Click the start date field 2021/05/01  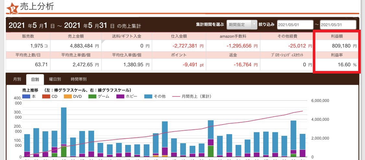pos(295,25)
